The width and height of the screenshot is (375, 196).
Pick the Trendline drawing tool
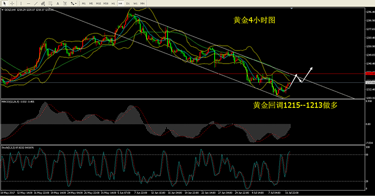click(x=36, y=3)
